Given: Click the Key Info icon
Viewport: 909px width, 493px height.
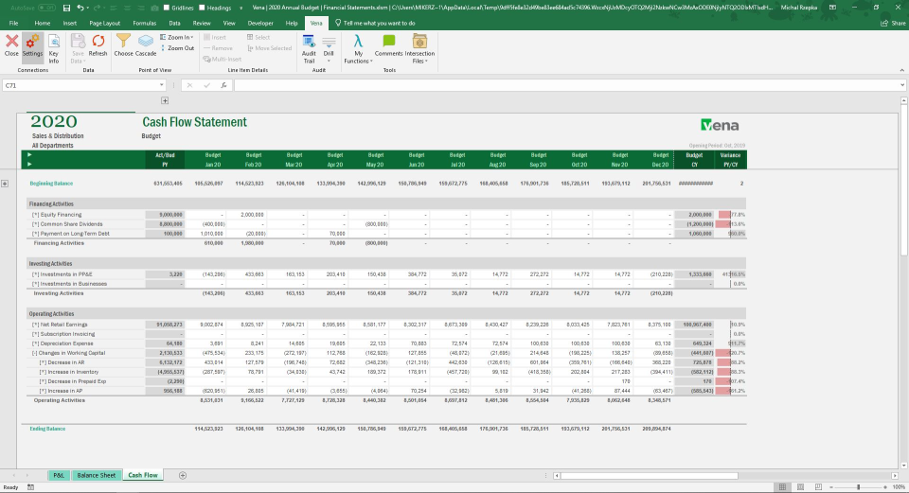Looking at the screenshot, I should (54, 45).
